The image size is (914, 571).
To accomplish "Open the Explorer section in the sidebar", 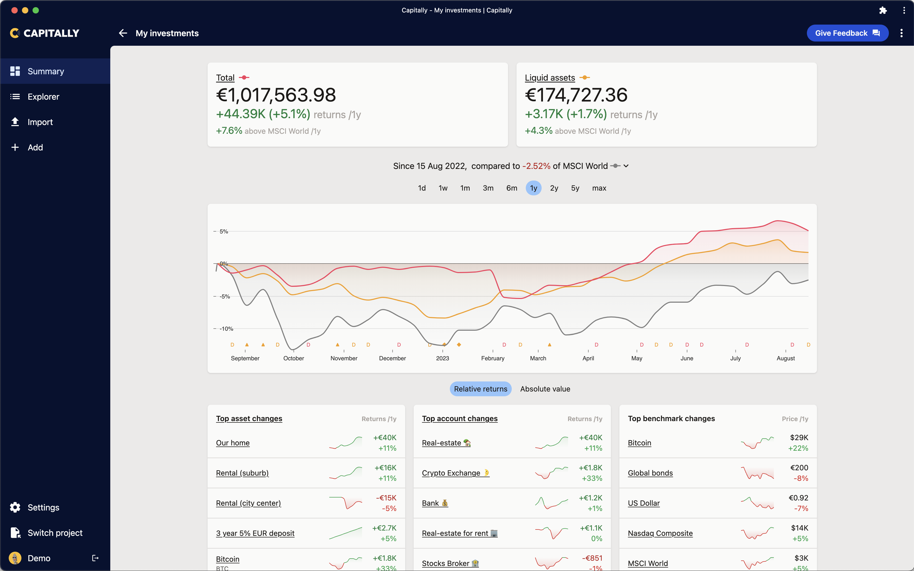I will (x=43, y=97).
